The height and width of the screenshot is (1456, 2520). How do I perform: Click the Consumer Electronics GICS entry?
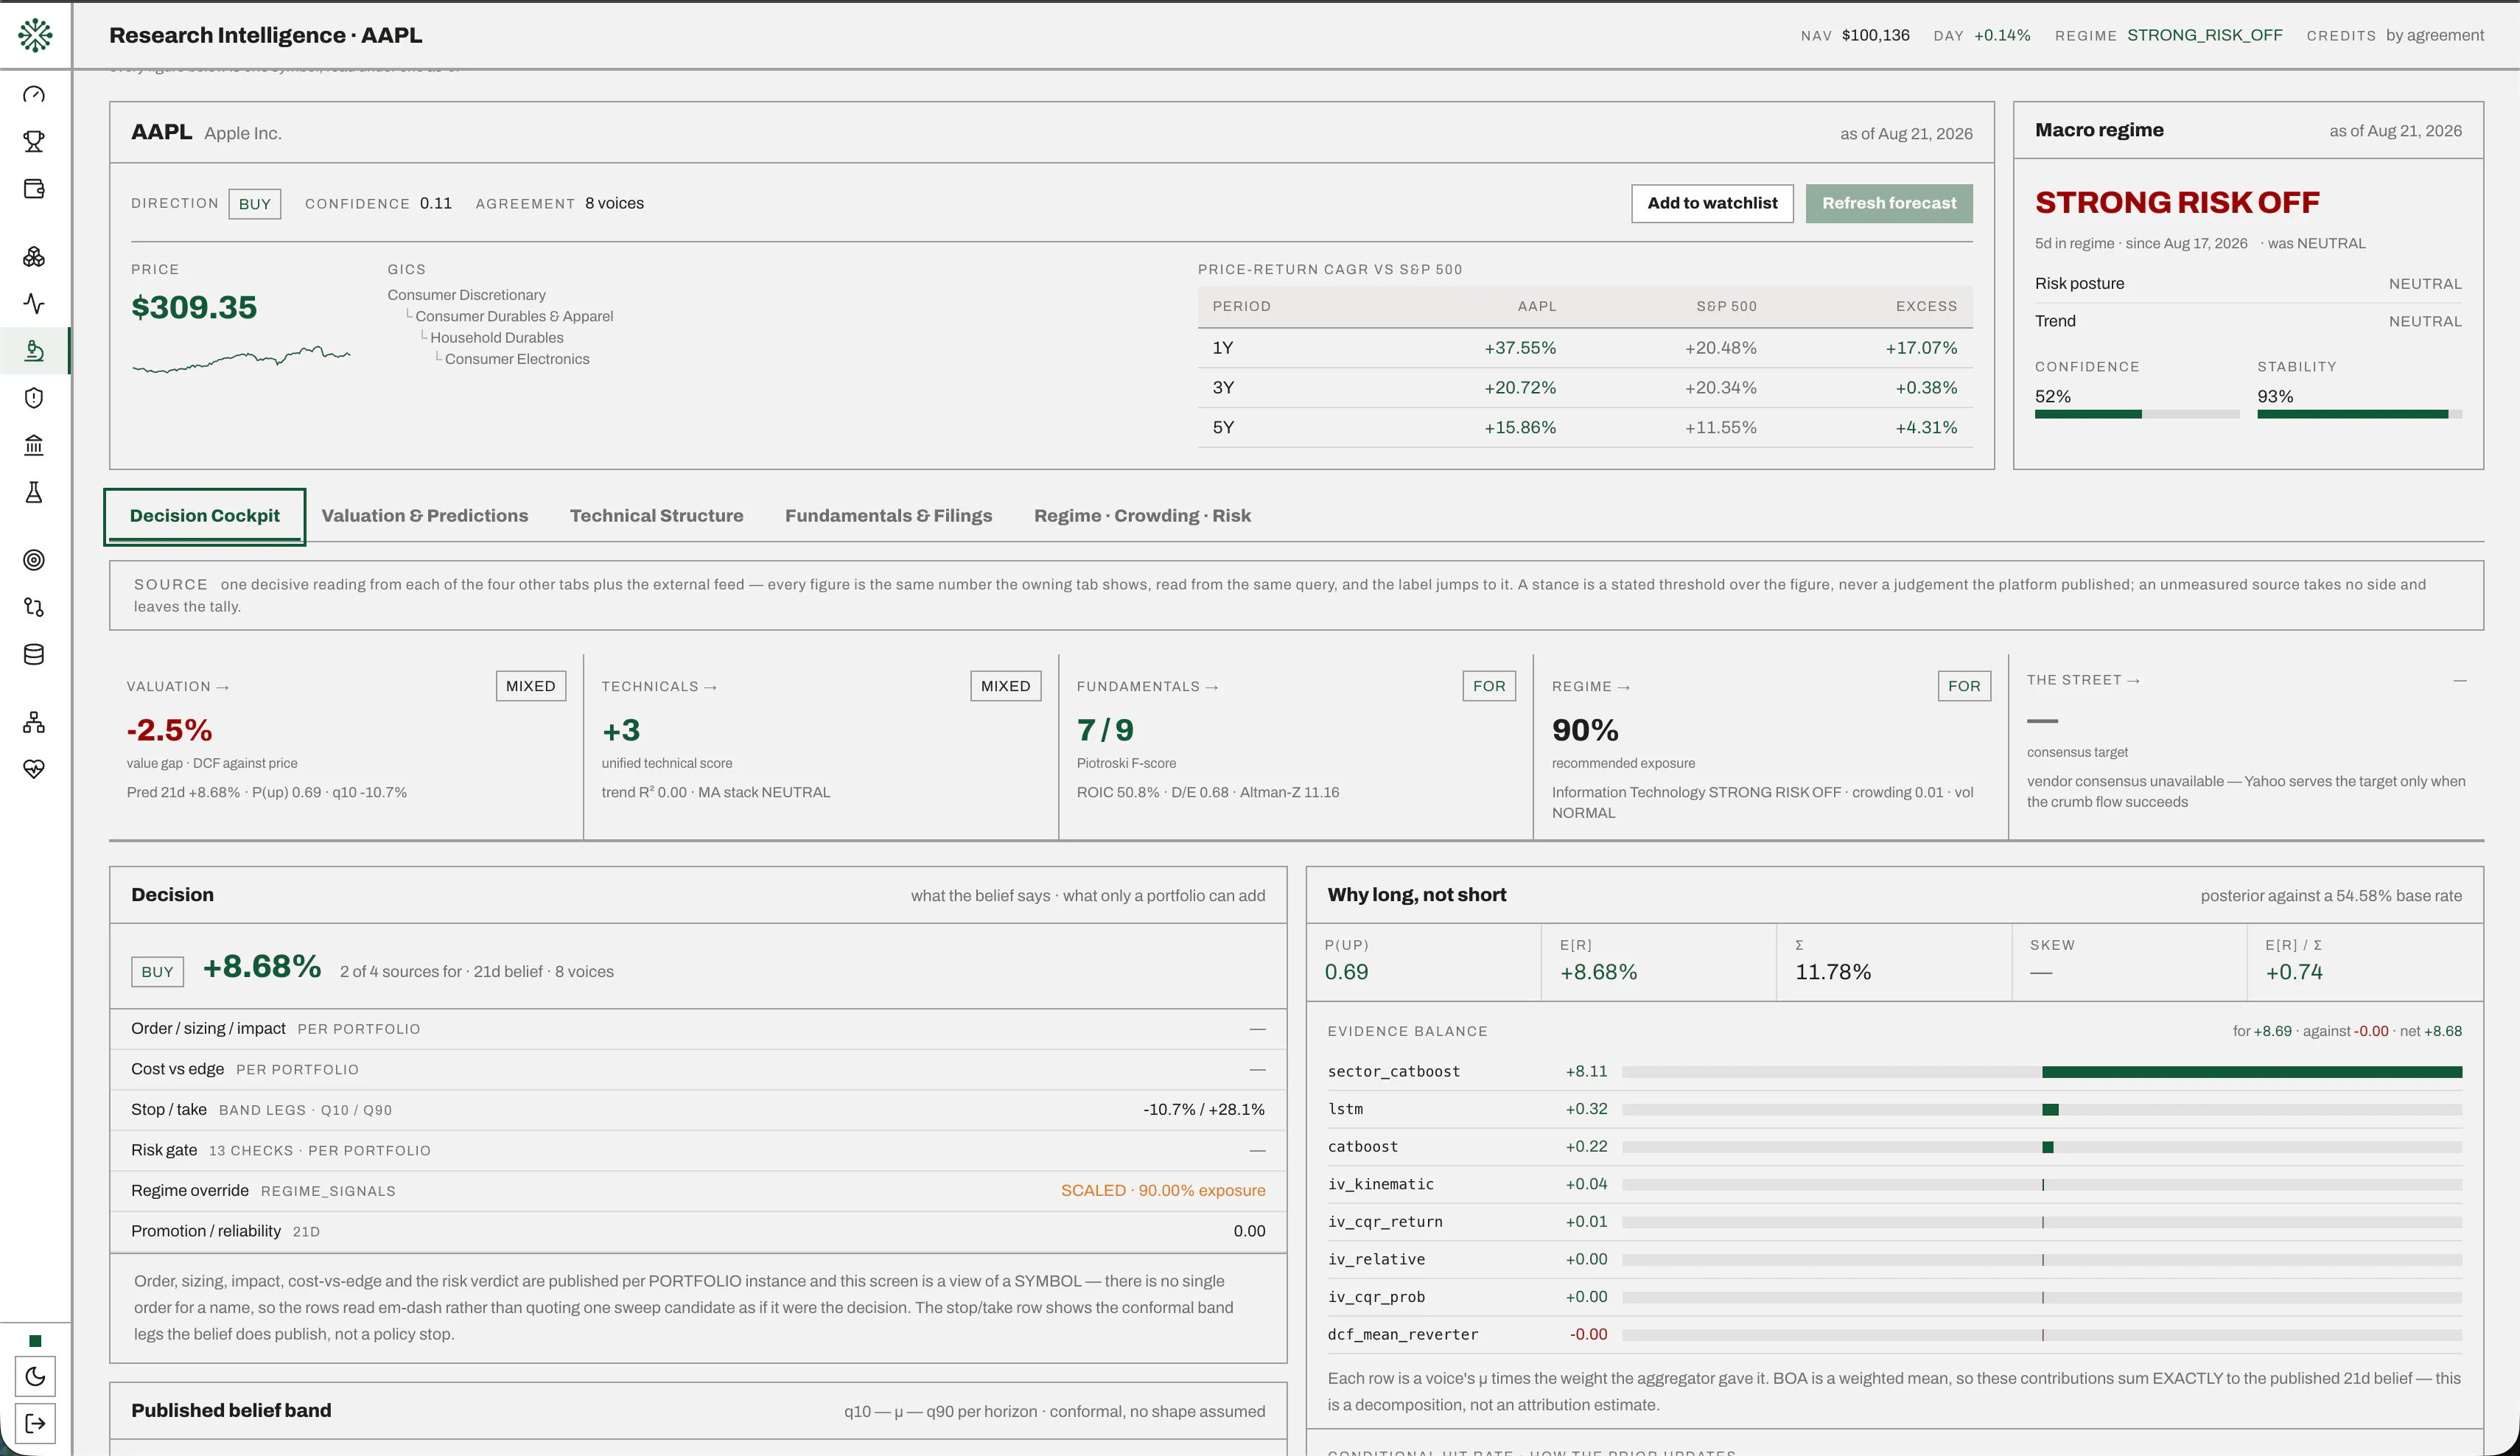[517, 359]
